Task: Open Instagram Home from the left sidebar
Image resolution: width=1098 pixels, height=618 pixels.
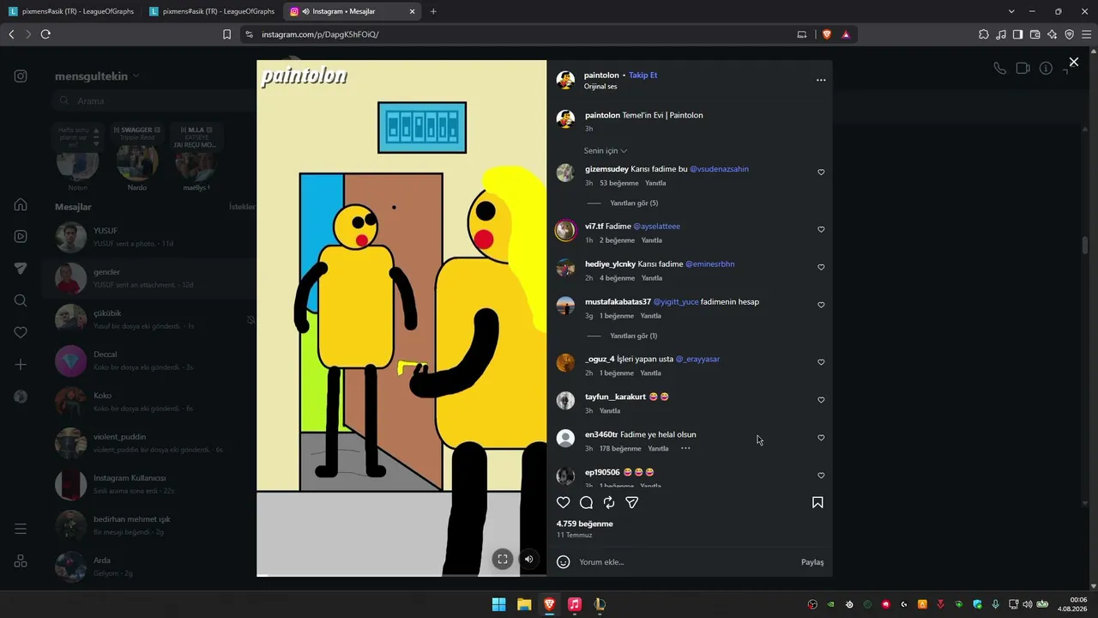Action: tap(21, 204)
